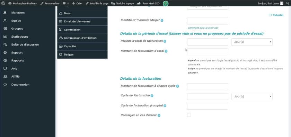Click help icon beside Montant de facturation d'essai
Image resolution: width=291 pixels, height=137 pixels.
point(166,51)
